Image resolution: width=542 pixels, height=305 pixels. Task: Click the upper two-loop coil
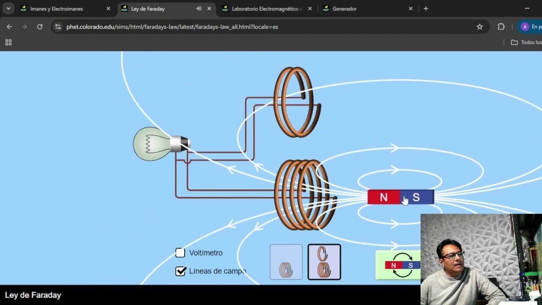coord(297,102)
